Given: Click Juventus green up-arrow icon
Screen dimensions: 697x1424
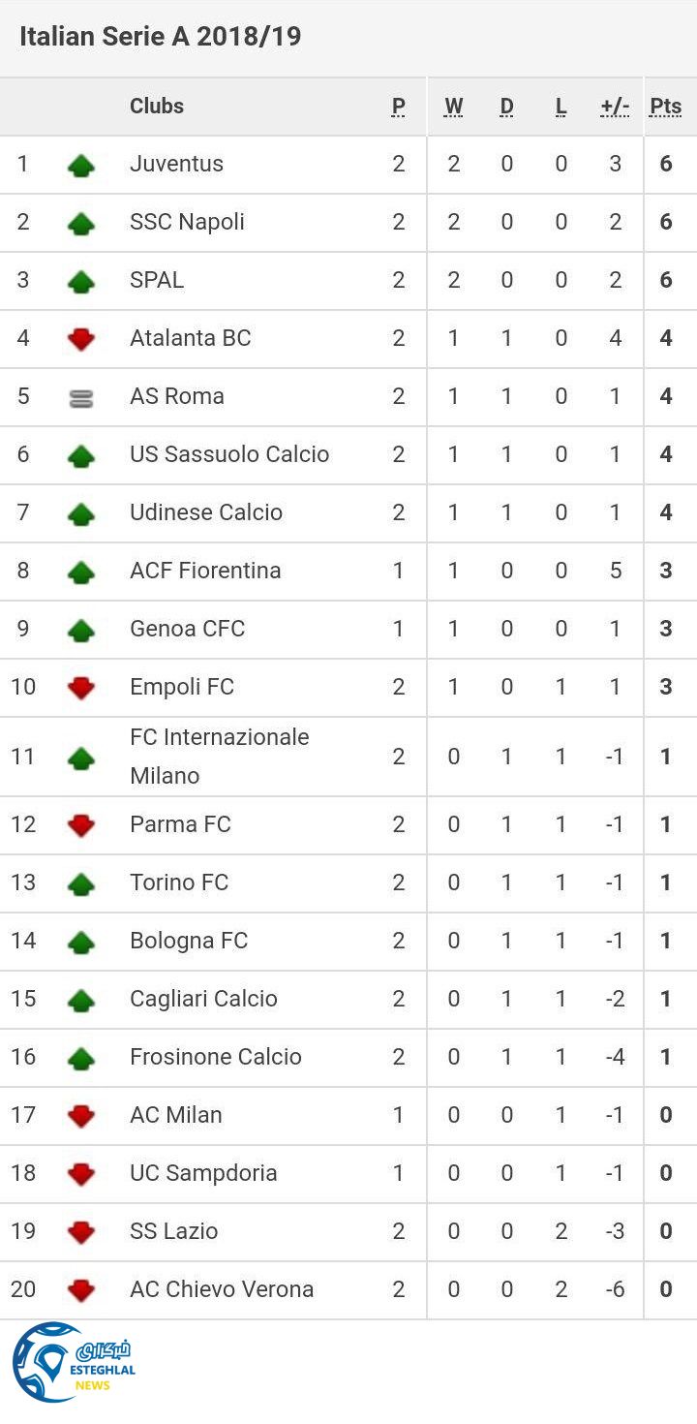Looking at the screenshot, I should [81, 165].
